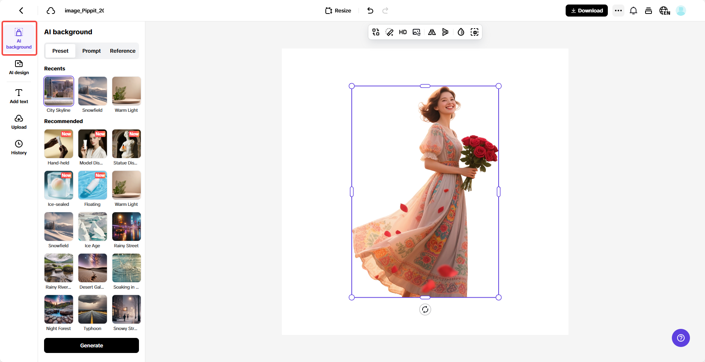Open the Upload panel
The height and width of the screenshot is (362, 705).
click(x=19, y=121)
